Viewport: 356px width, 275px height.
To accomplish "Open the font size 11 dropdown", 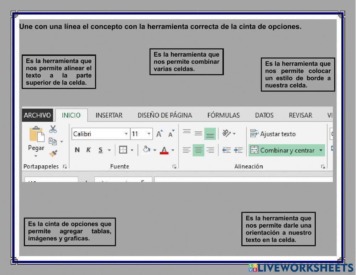I will [149, 134].
